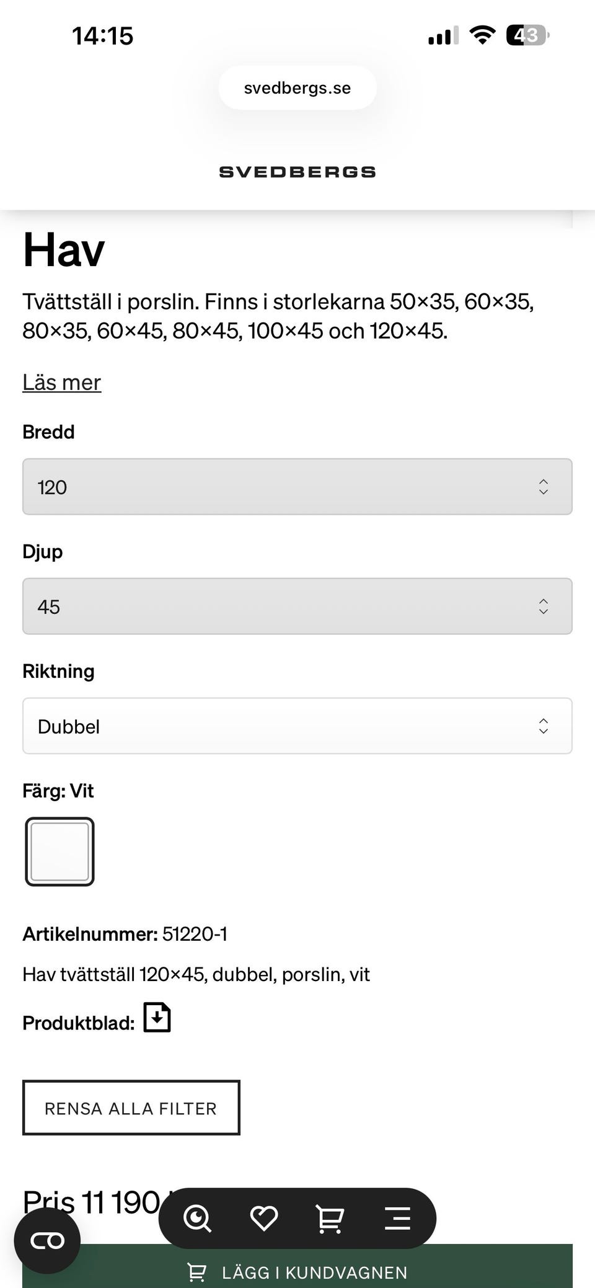Open the round chat bubble icon
This screenshot has height=1288, width=595.
[48, 1241]
